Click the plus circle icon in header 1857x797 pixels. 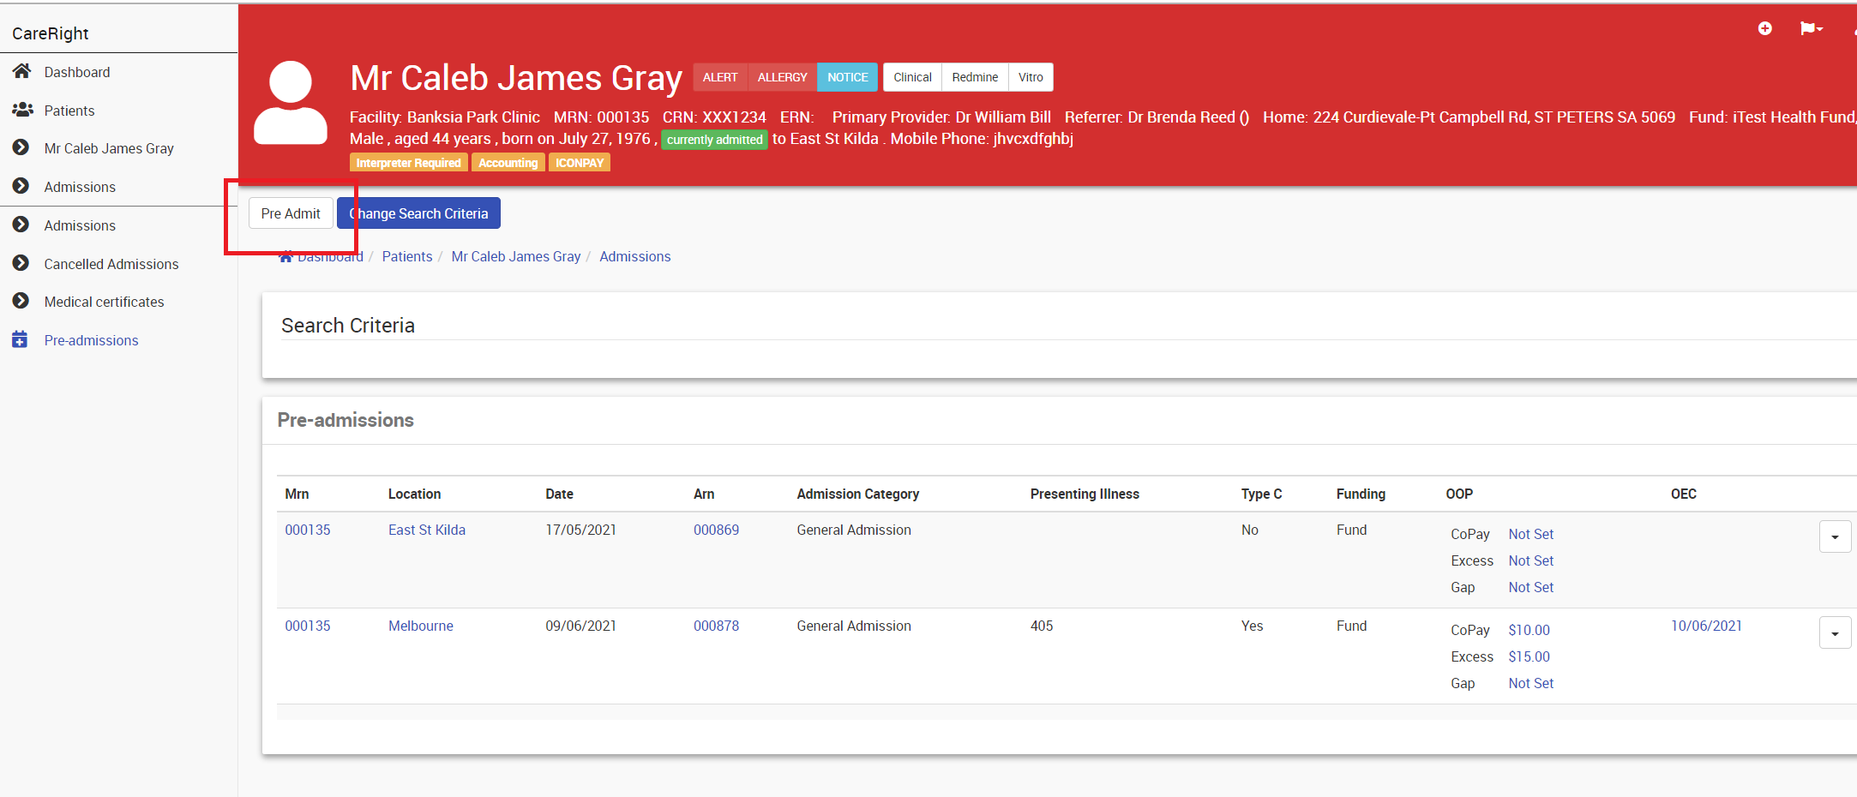(1764, 28)
